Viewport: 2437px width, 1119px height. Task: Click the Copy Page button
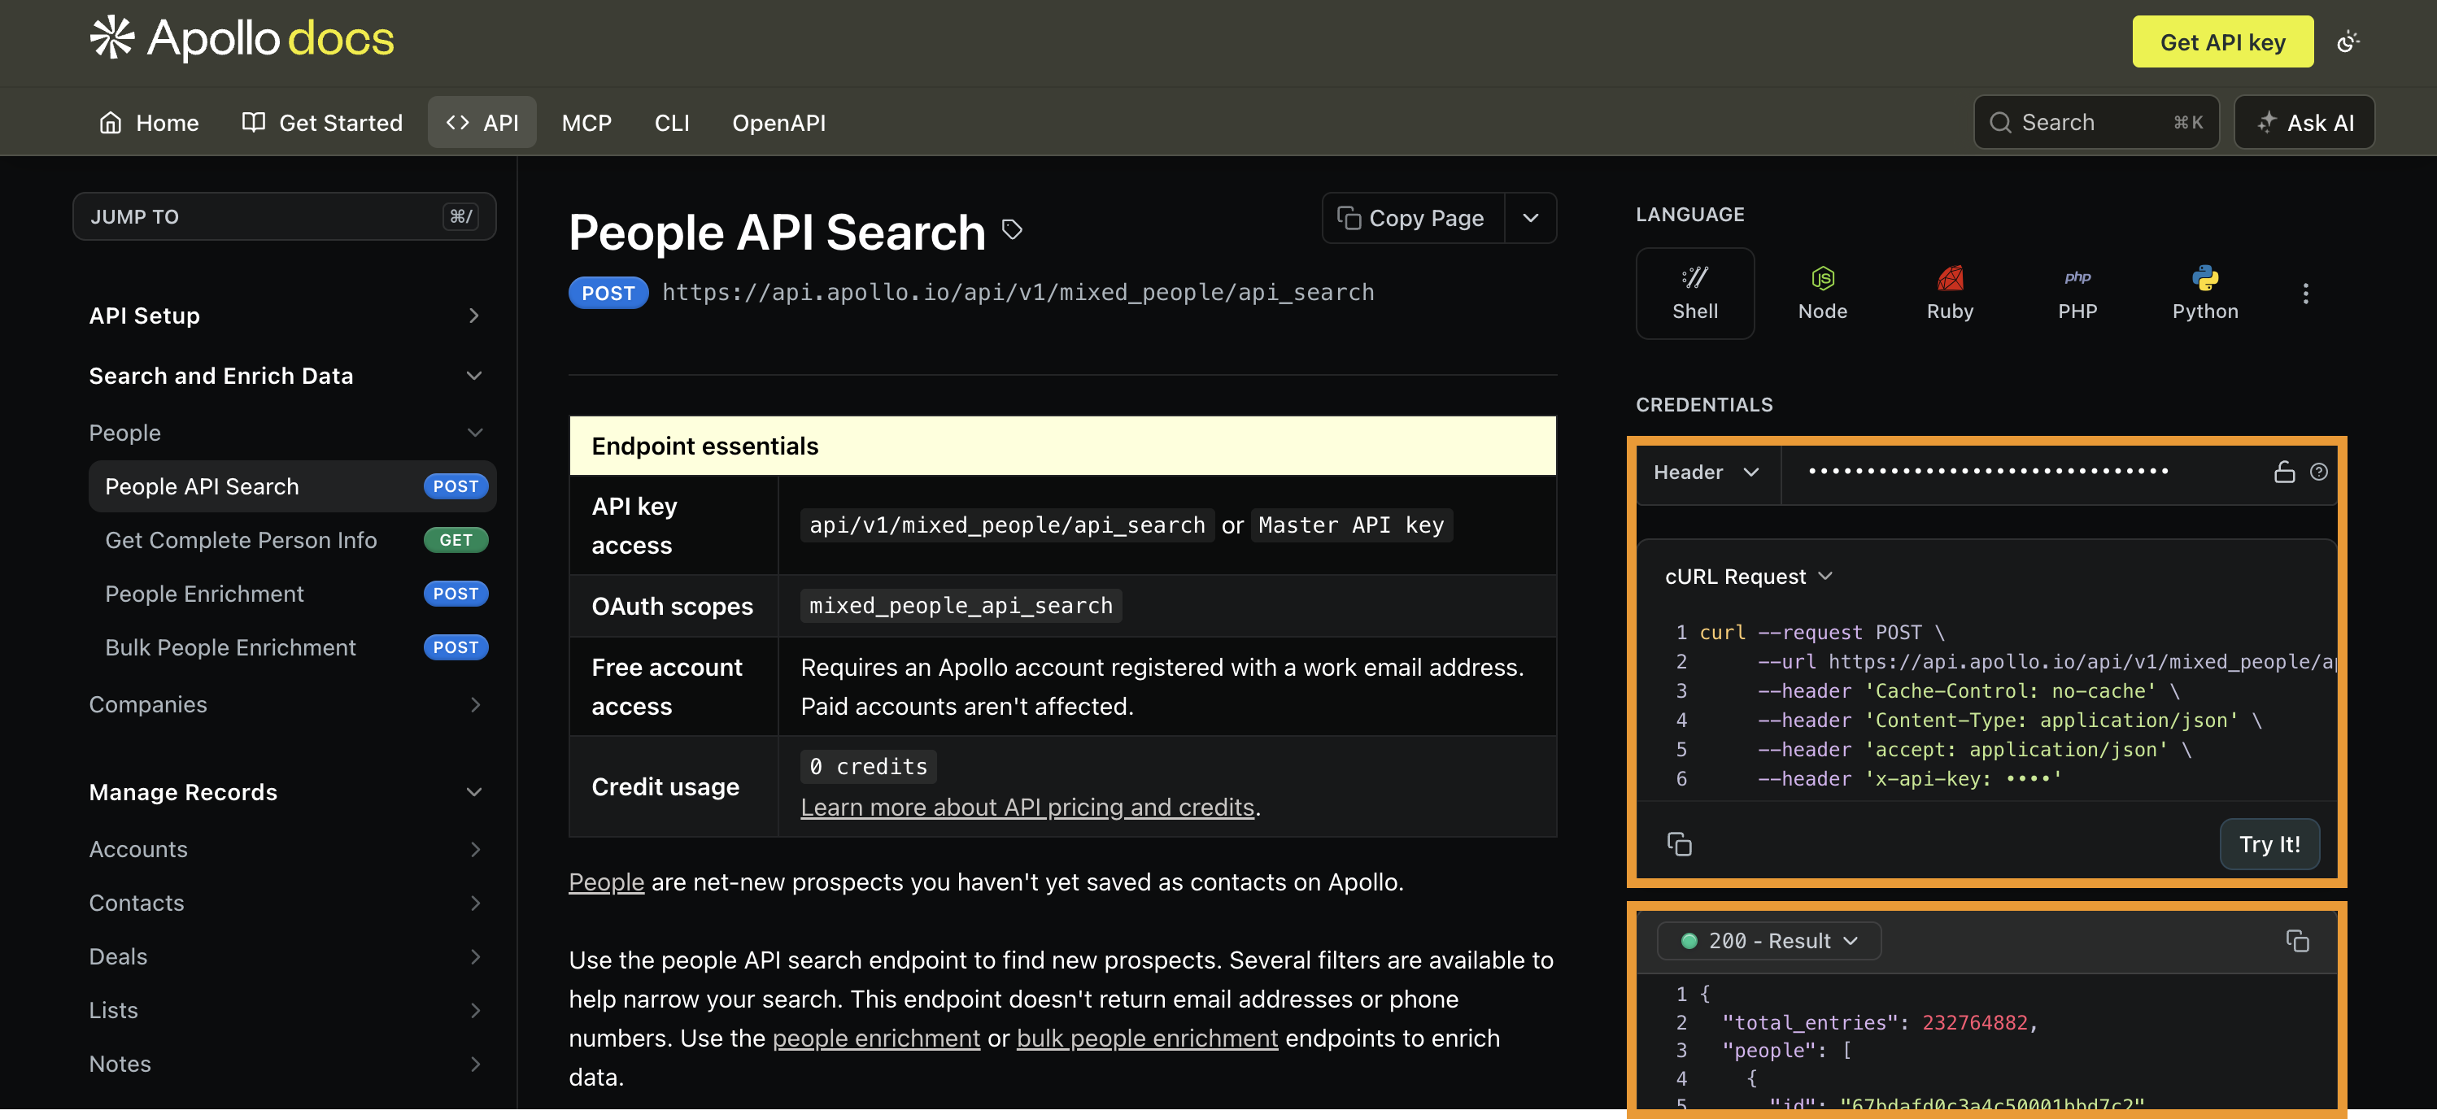click(1412, 219)
